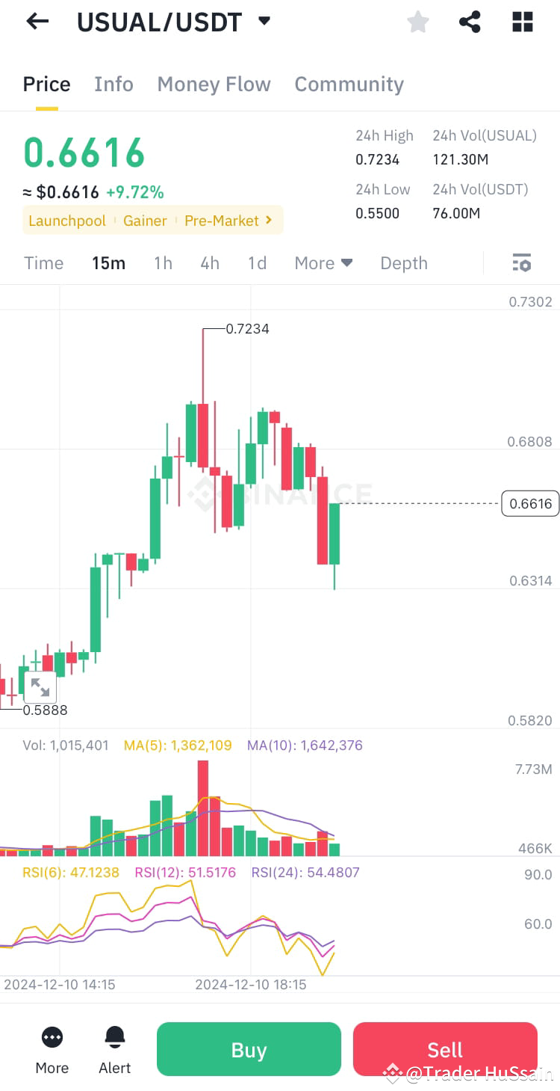Image resolution: width=560 pixels, height=1091 pixels.
Task: Tap the Binance watermark on the chart
Action: [x=280, y=492]
